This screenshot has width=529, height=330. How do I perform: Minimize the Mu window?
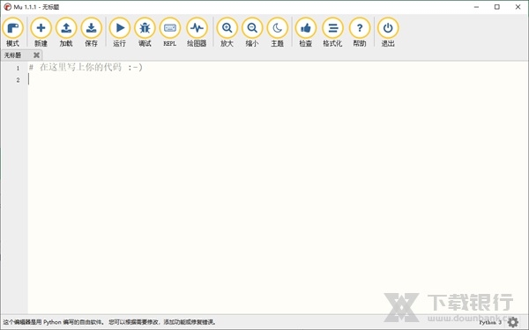click(x=476, y=7)
